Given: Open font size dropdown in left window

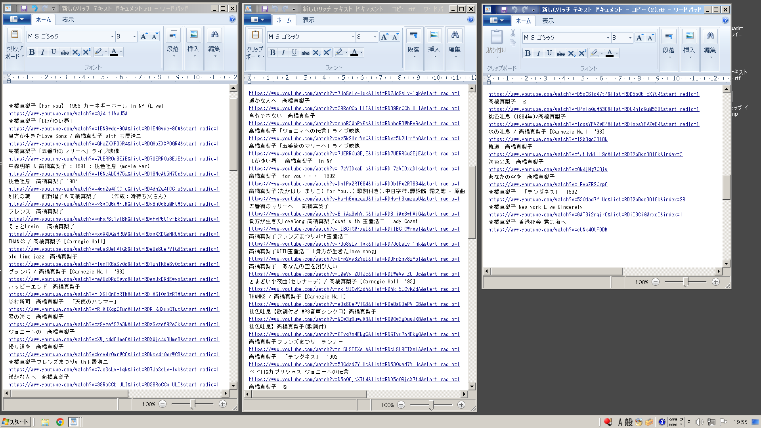Looking at the screenshot, I should click(134, 36).
